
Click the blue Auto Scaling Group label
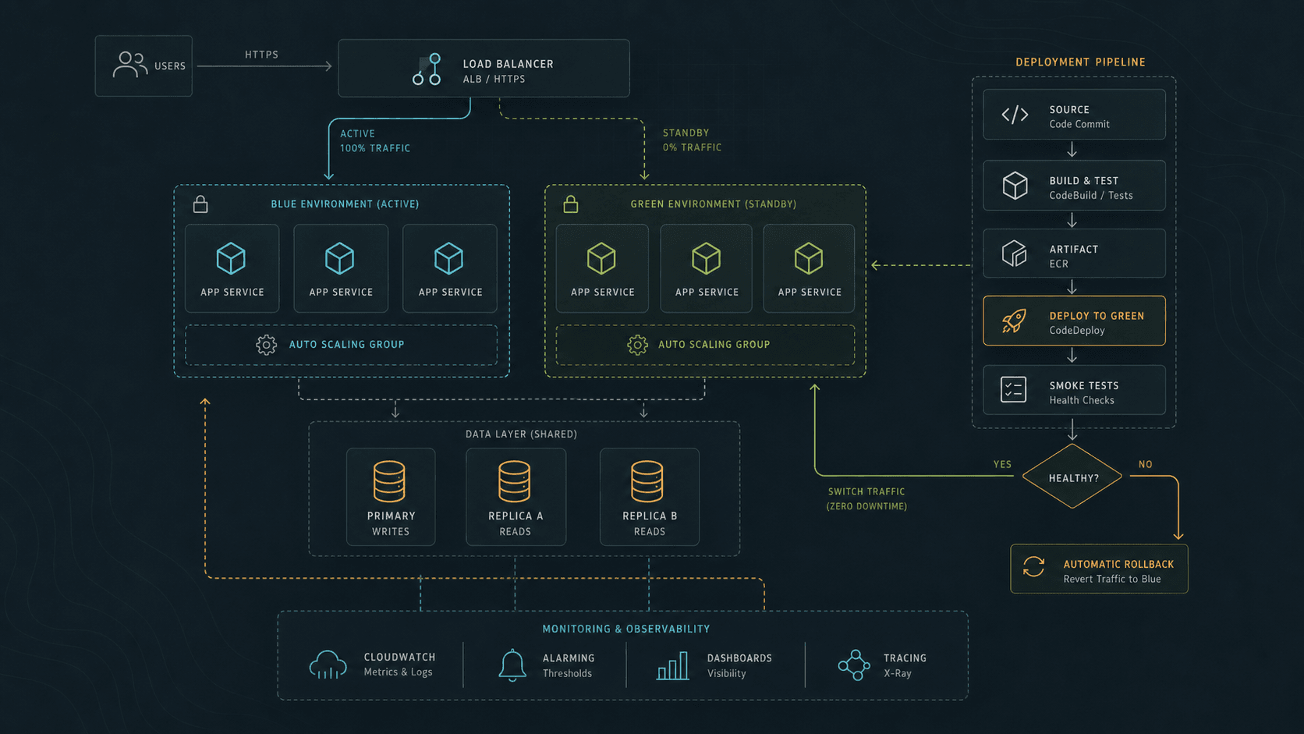[346, 345]
